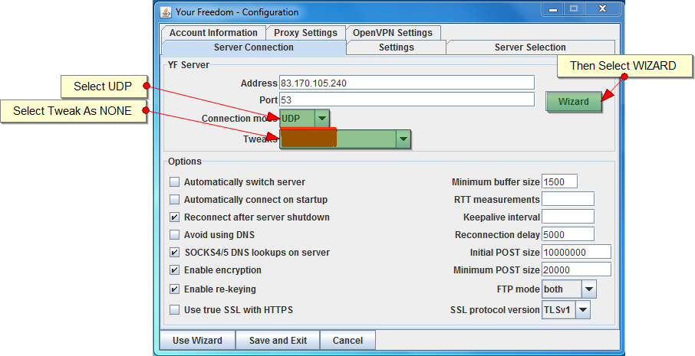Click the Java icon in the title bar
The image size is (695, 356).
pos(166,12)
